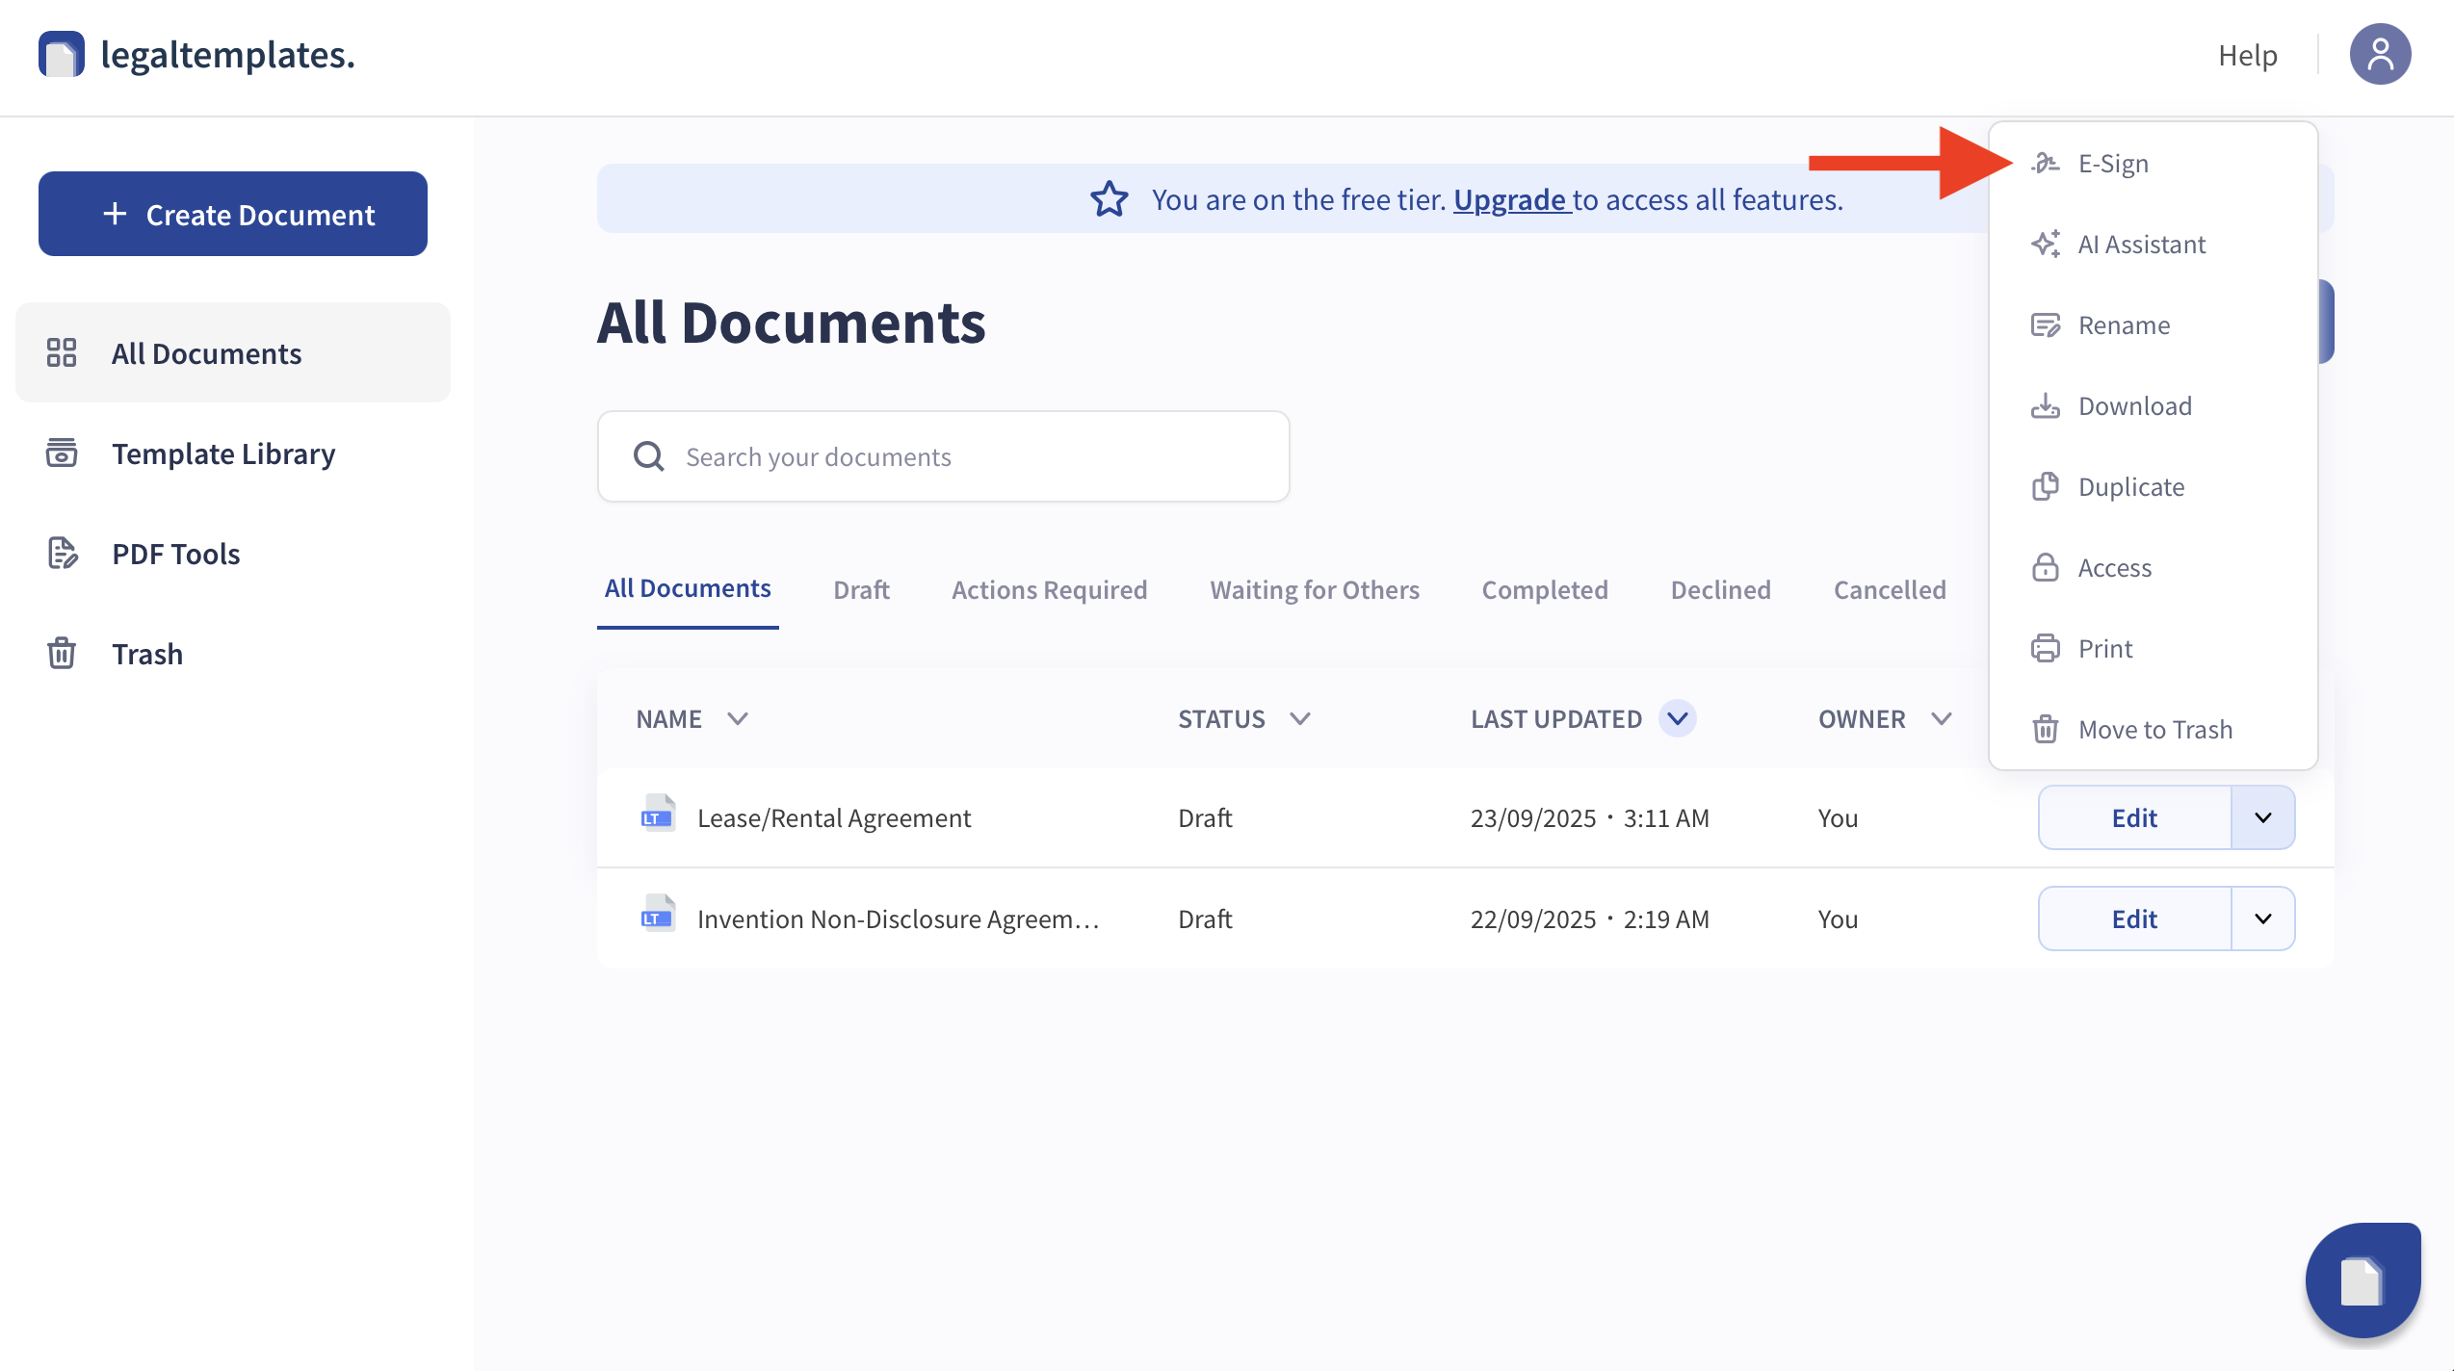Viewport: 2454px width, 1371px height.
Task: Click the legaltemplates logo icon
Action: coord(61,54)
